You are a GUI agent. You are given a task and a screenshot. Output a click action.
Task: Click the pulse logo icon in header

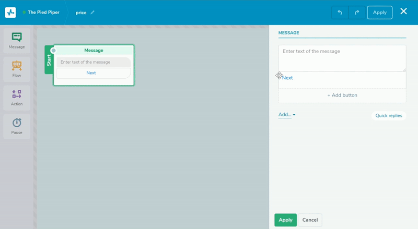pyautogui.click(x=10, y=13)
